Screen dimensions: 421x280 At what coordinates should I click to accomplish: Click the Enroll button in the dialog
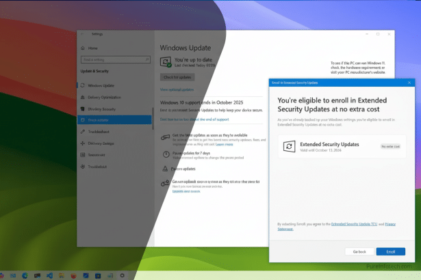pos(391,251)
